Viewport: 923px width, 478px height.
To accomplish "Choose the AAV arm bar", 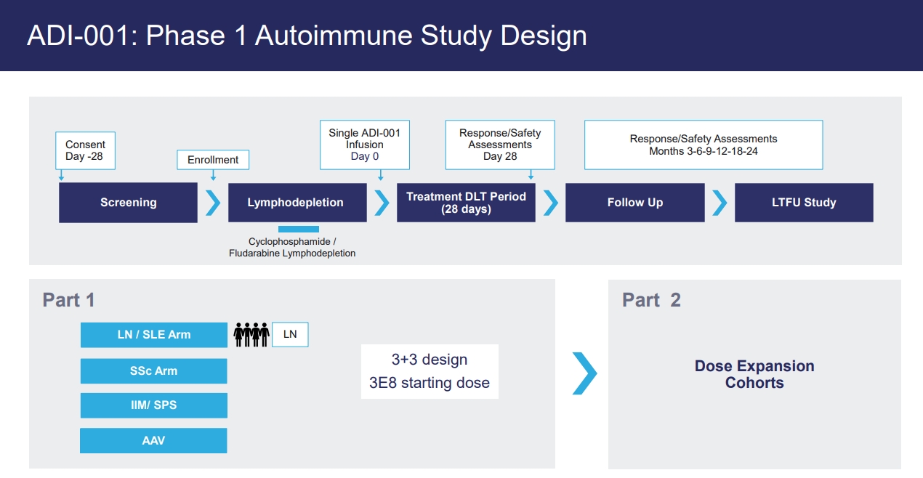I will tap(154, 440).
